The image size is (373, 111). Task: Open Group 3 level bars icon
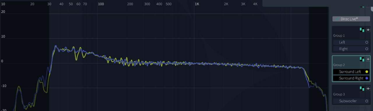point(362,88)
